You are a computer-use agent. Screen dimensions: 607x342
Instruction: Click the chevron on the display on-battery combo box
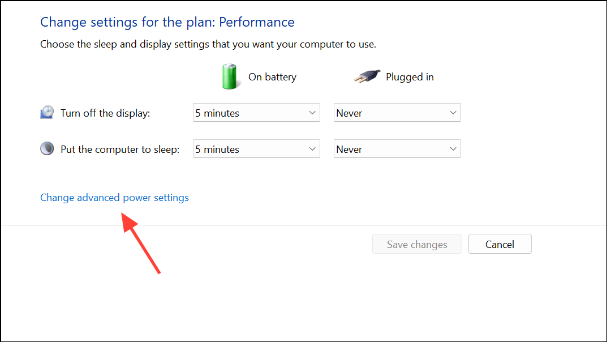[x=312, y=112]
